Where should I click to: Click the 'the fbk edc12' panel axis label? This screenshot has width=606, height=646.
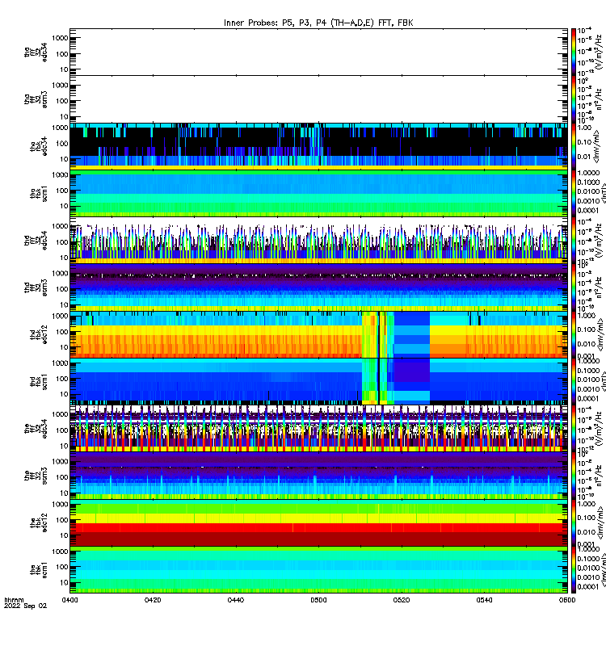coord(39,522)
